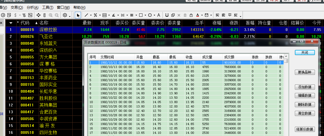This screenshot has height=136, width=324.
Task: Choose the ellipse shape tool
Action: (x=150, y=15)
